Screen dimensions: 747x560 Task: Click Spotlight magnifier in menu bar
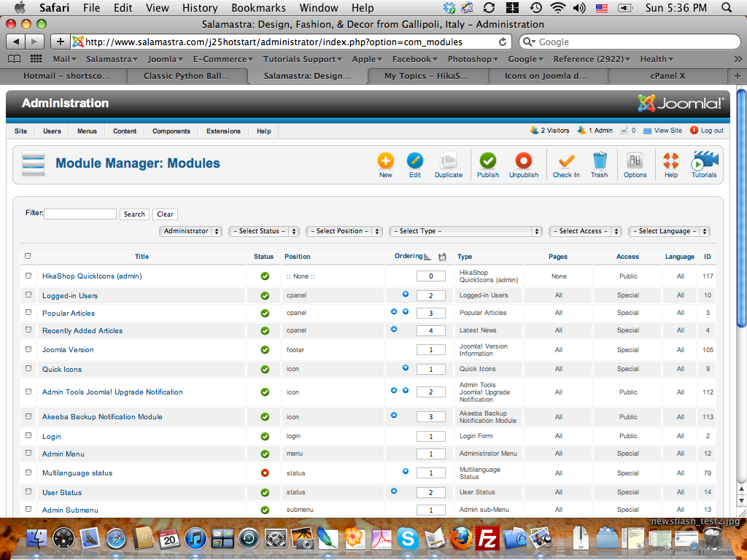tap(727, 7)
